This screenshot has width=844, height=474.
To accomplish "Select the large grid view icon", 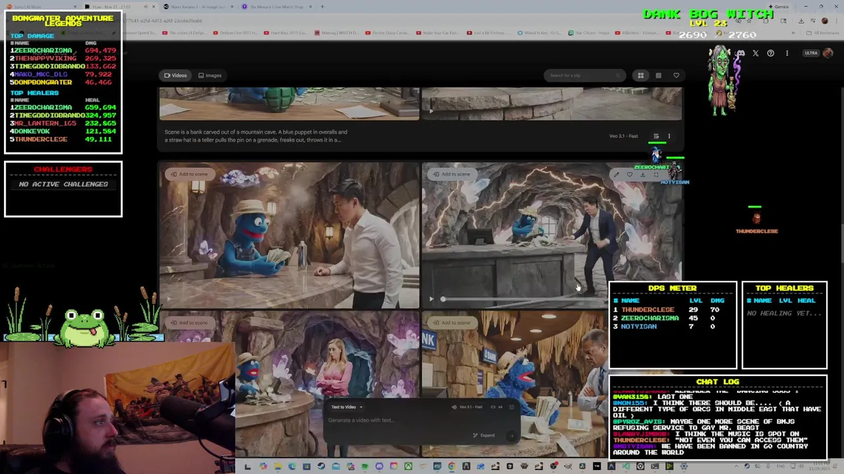I will 640,76.
